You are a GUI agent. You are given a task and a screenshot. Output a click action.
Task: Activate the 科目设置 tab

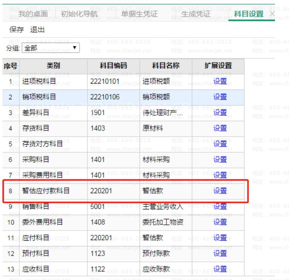click(249, 14)
